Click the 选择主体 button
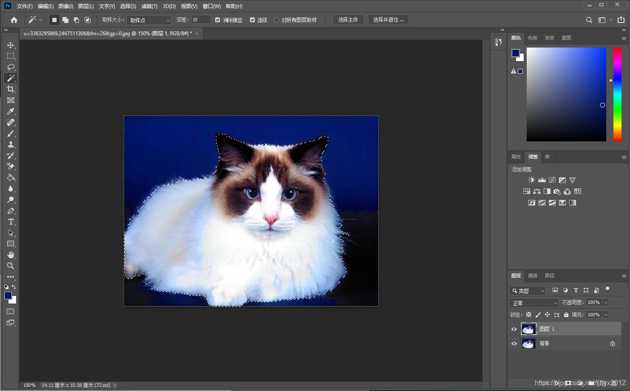This screenshot has height=391, width=630. (348, 20)
